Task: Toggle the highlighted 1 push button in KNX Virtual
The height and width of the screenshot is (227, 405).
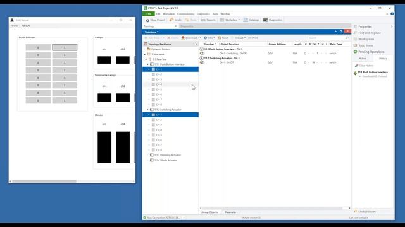Action: click(65, 47)
